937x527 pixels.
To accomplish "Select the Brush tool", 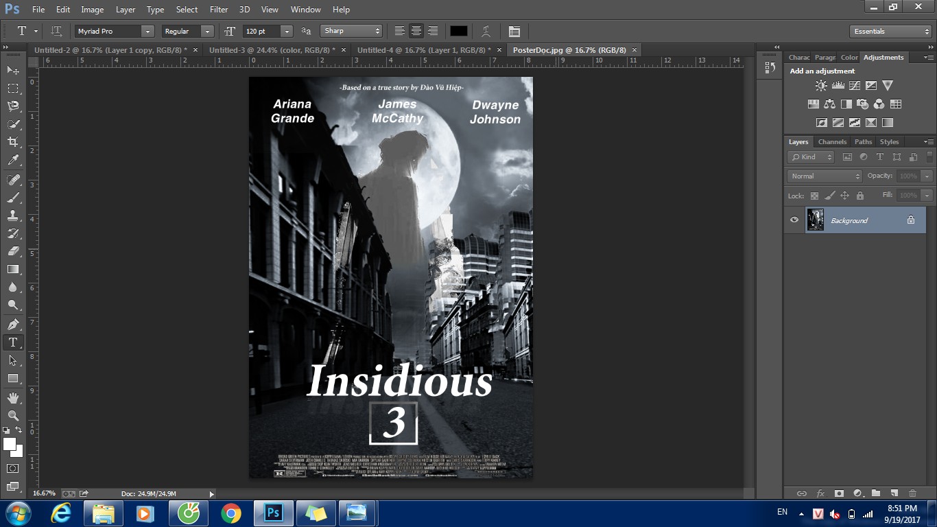I will pos(13,198).
